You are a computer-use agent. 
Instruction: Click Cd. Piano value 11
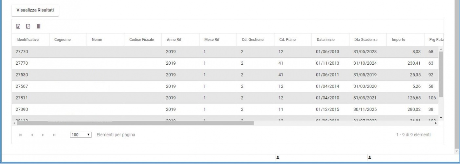tap(281, 110)
